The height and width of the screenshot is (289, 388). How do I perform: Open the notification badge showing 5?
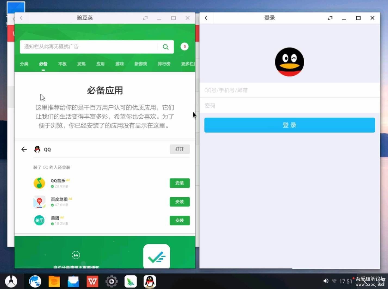(185, 46)
